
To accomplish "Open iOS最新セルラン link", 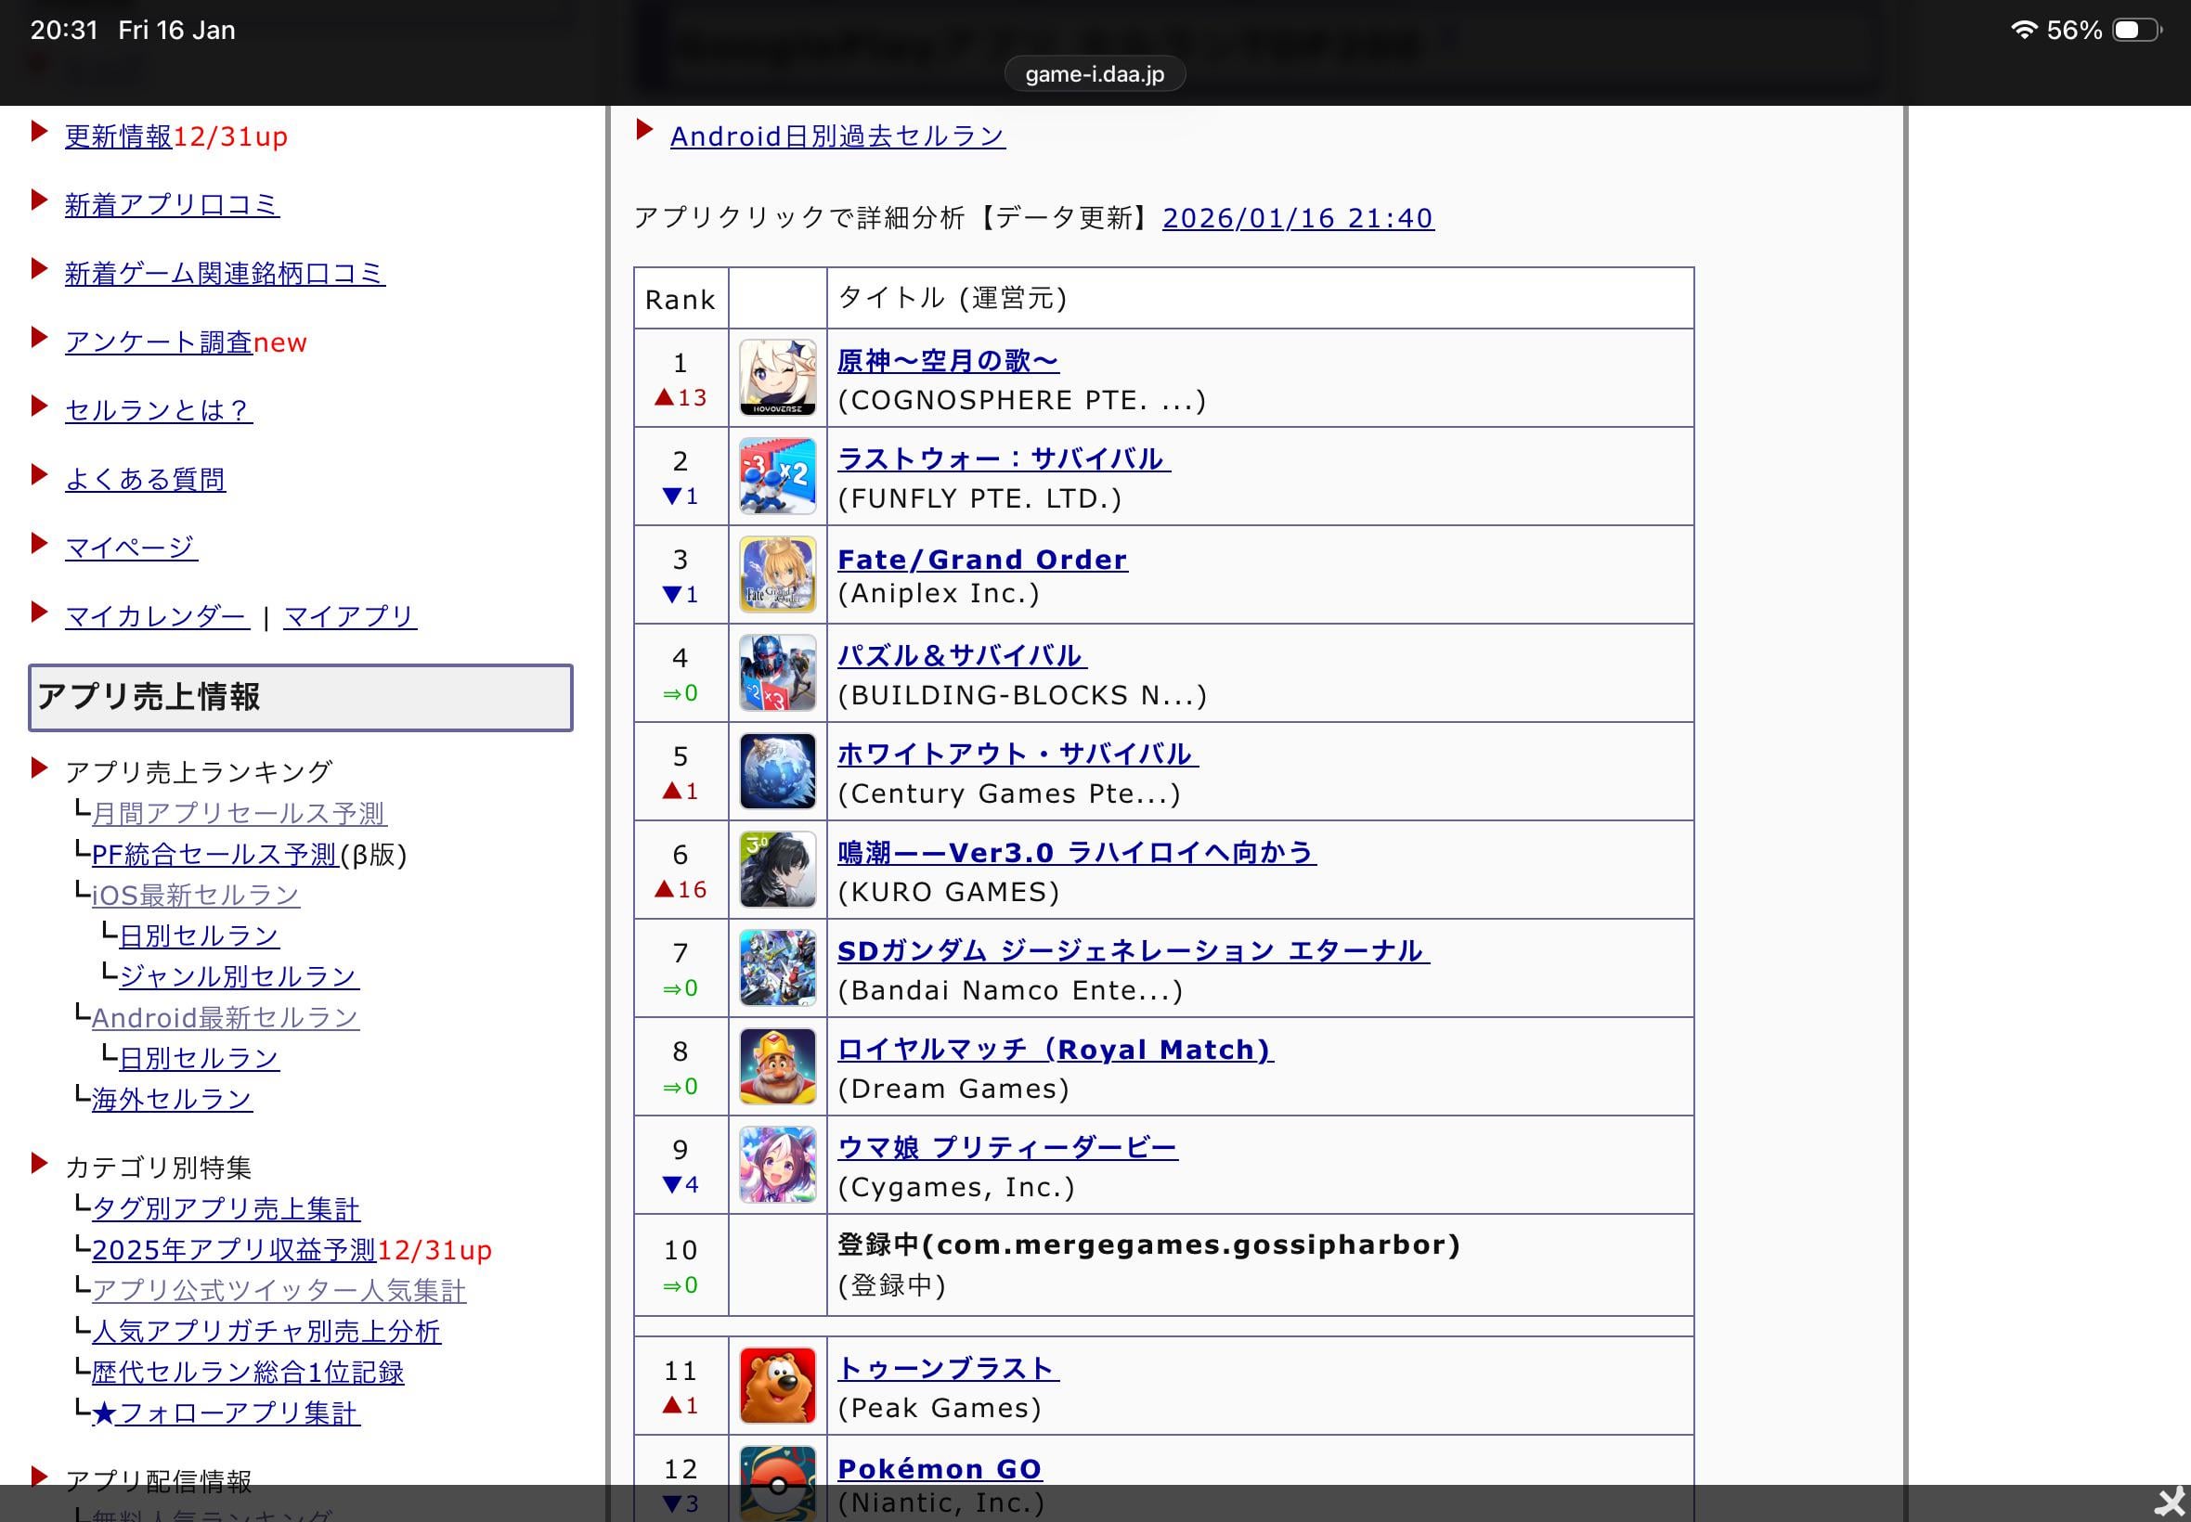I will pyautogui.click(x=196, y=896).
